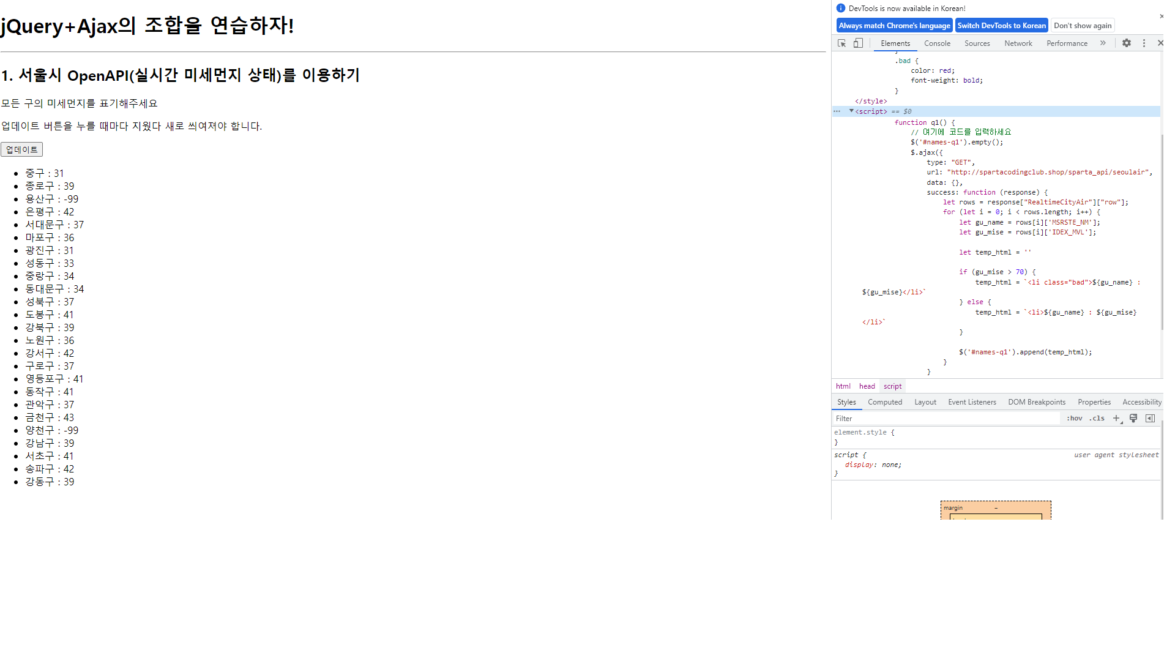The image size is (1175, 661).
Task: Switch to the Console tab
Action: click(x=937, y=43)
